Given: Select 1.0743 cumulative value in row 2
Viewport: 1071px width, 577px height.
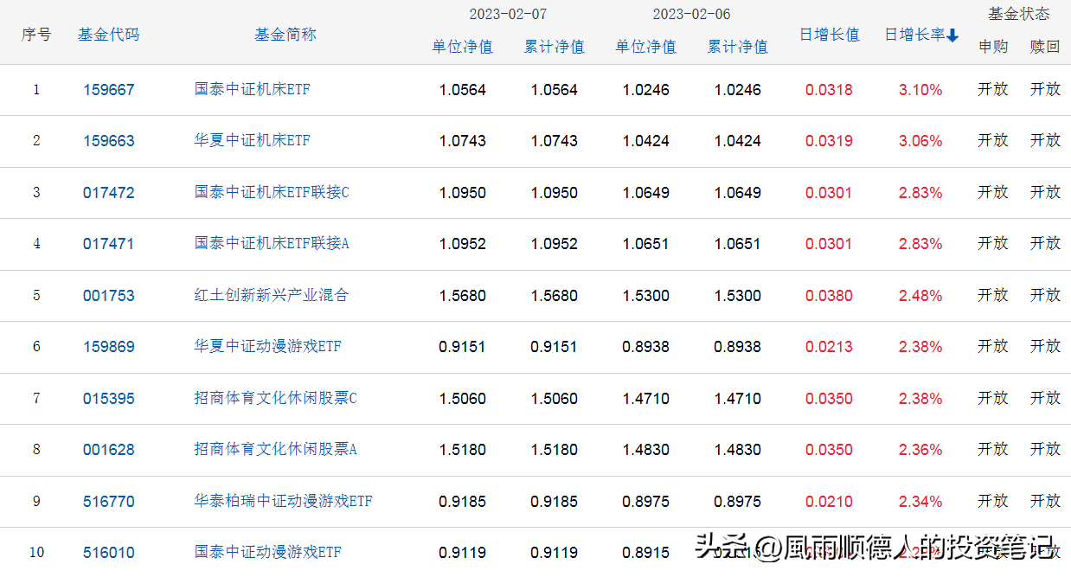Looking at the screenshot, I should coord(554,141).
